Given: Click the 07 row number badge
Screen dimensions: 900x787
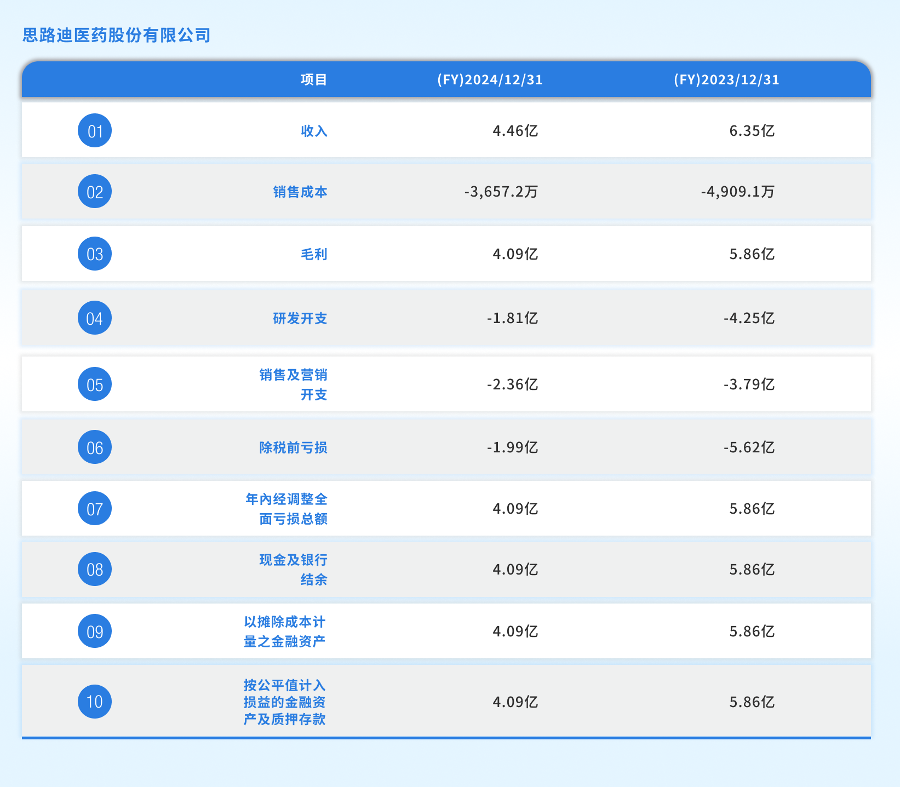Looking at the screenshot, I should [95, 509].
